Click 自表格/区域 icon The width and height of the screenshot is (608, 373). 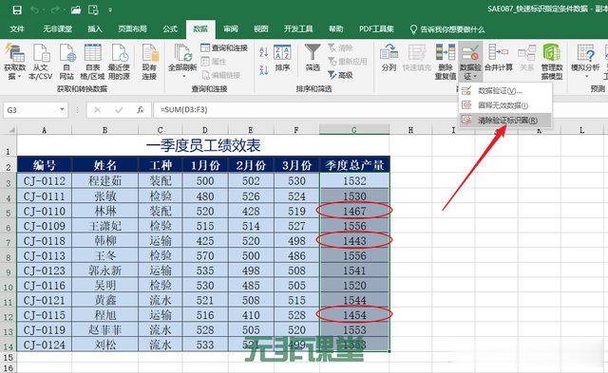point(92,62)
